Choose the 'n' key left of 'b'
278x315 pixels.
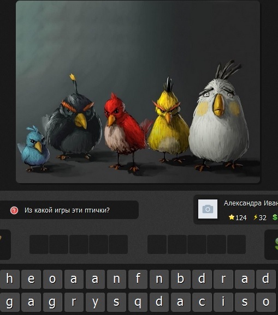click(159, 279)
